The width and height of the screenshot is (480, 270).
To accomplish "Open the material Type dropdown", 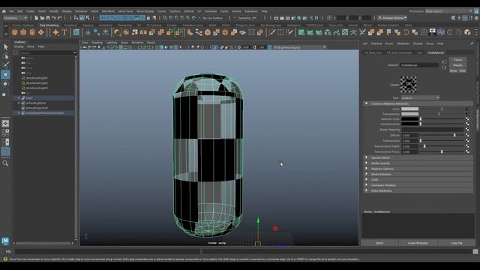I will [420, 97].
